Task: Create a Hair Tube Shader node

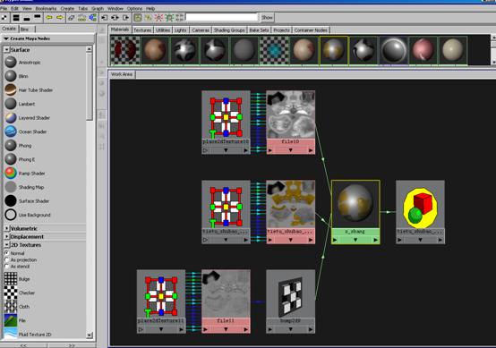Action: (x=36, y=90)
